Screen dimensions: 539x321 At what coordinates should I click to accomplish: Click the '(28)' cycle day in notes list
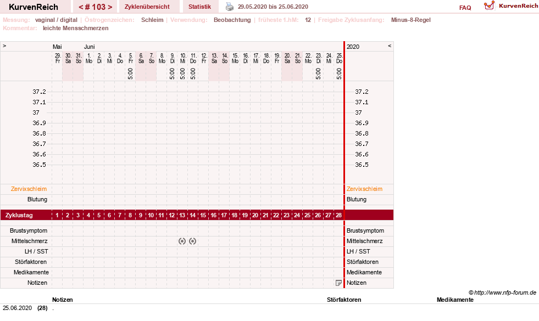pyautogui.click(x=43, y=308)
